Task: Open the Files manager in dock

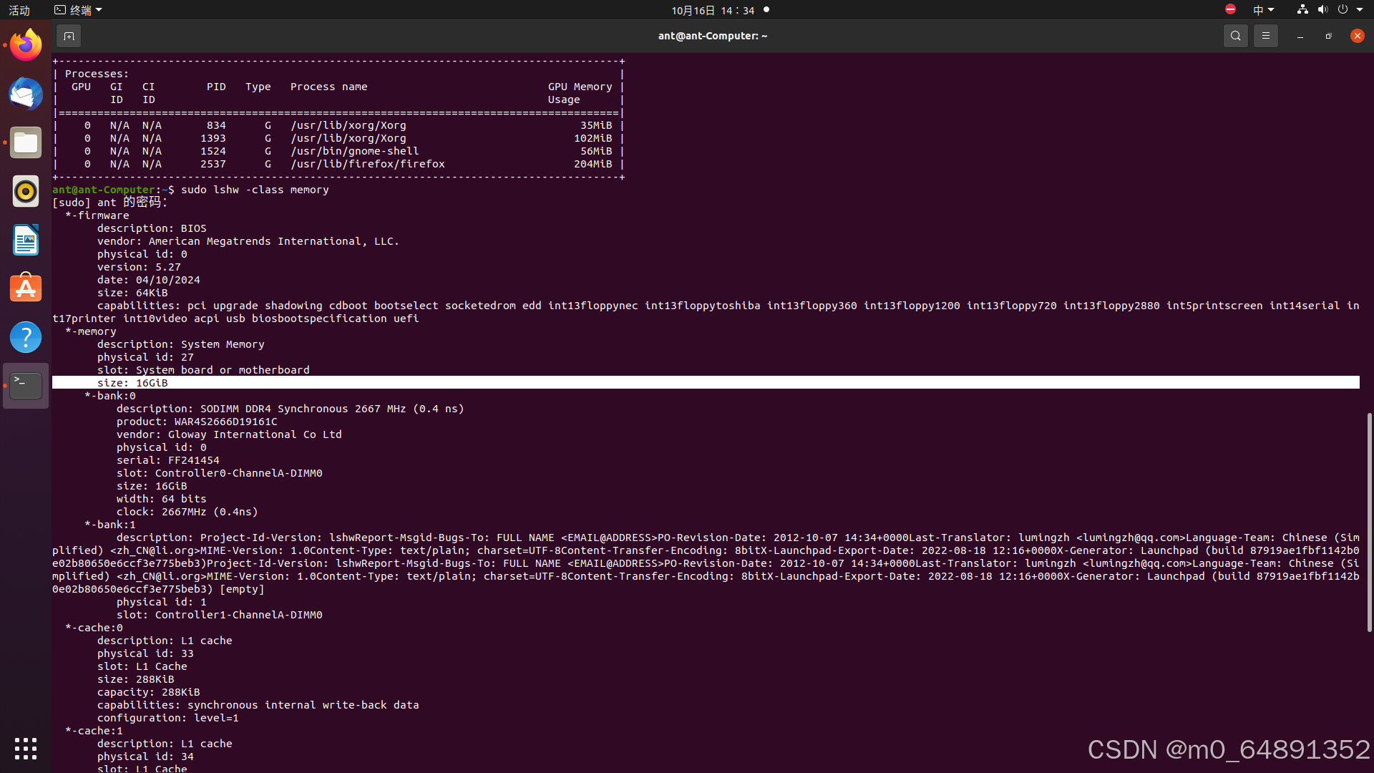Action: click(x=26, y=142)
